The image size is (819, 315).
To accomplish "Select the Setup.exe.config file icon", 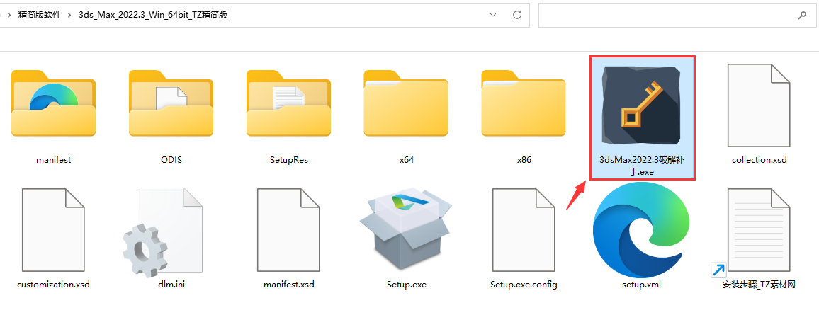I will coord(524,229).
